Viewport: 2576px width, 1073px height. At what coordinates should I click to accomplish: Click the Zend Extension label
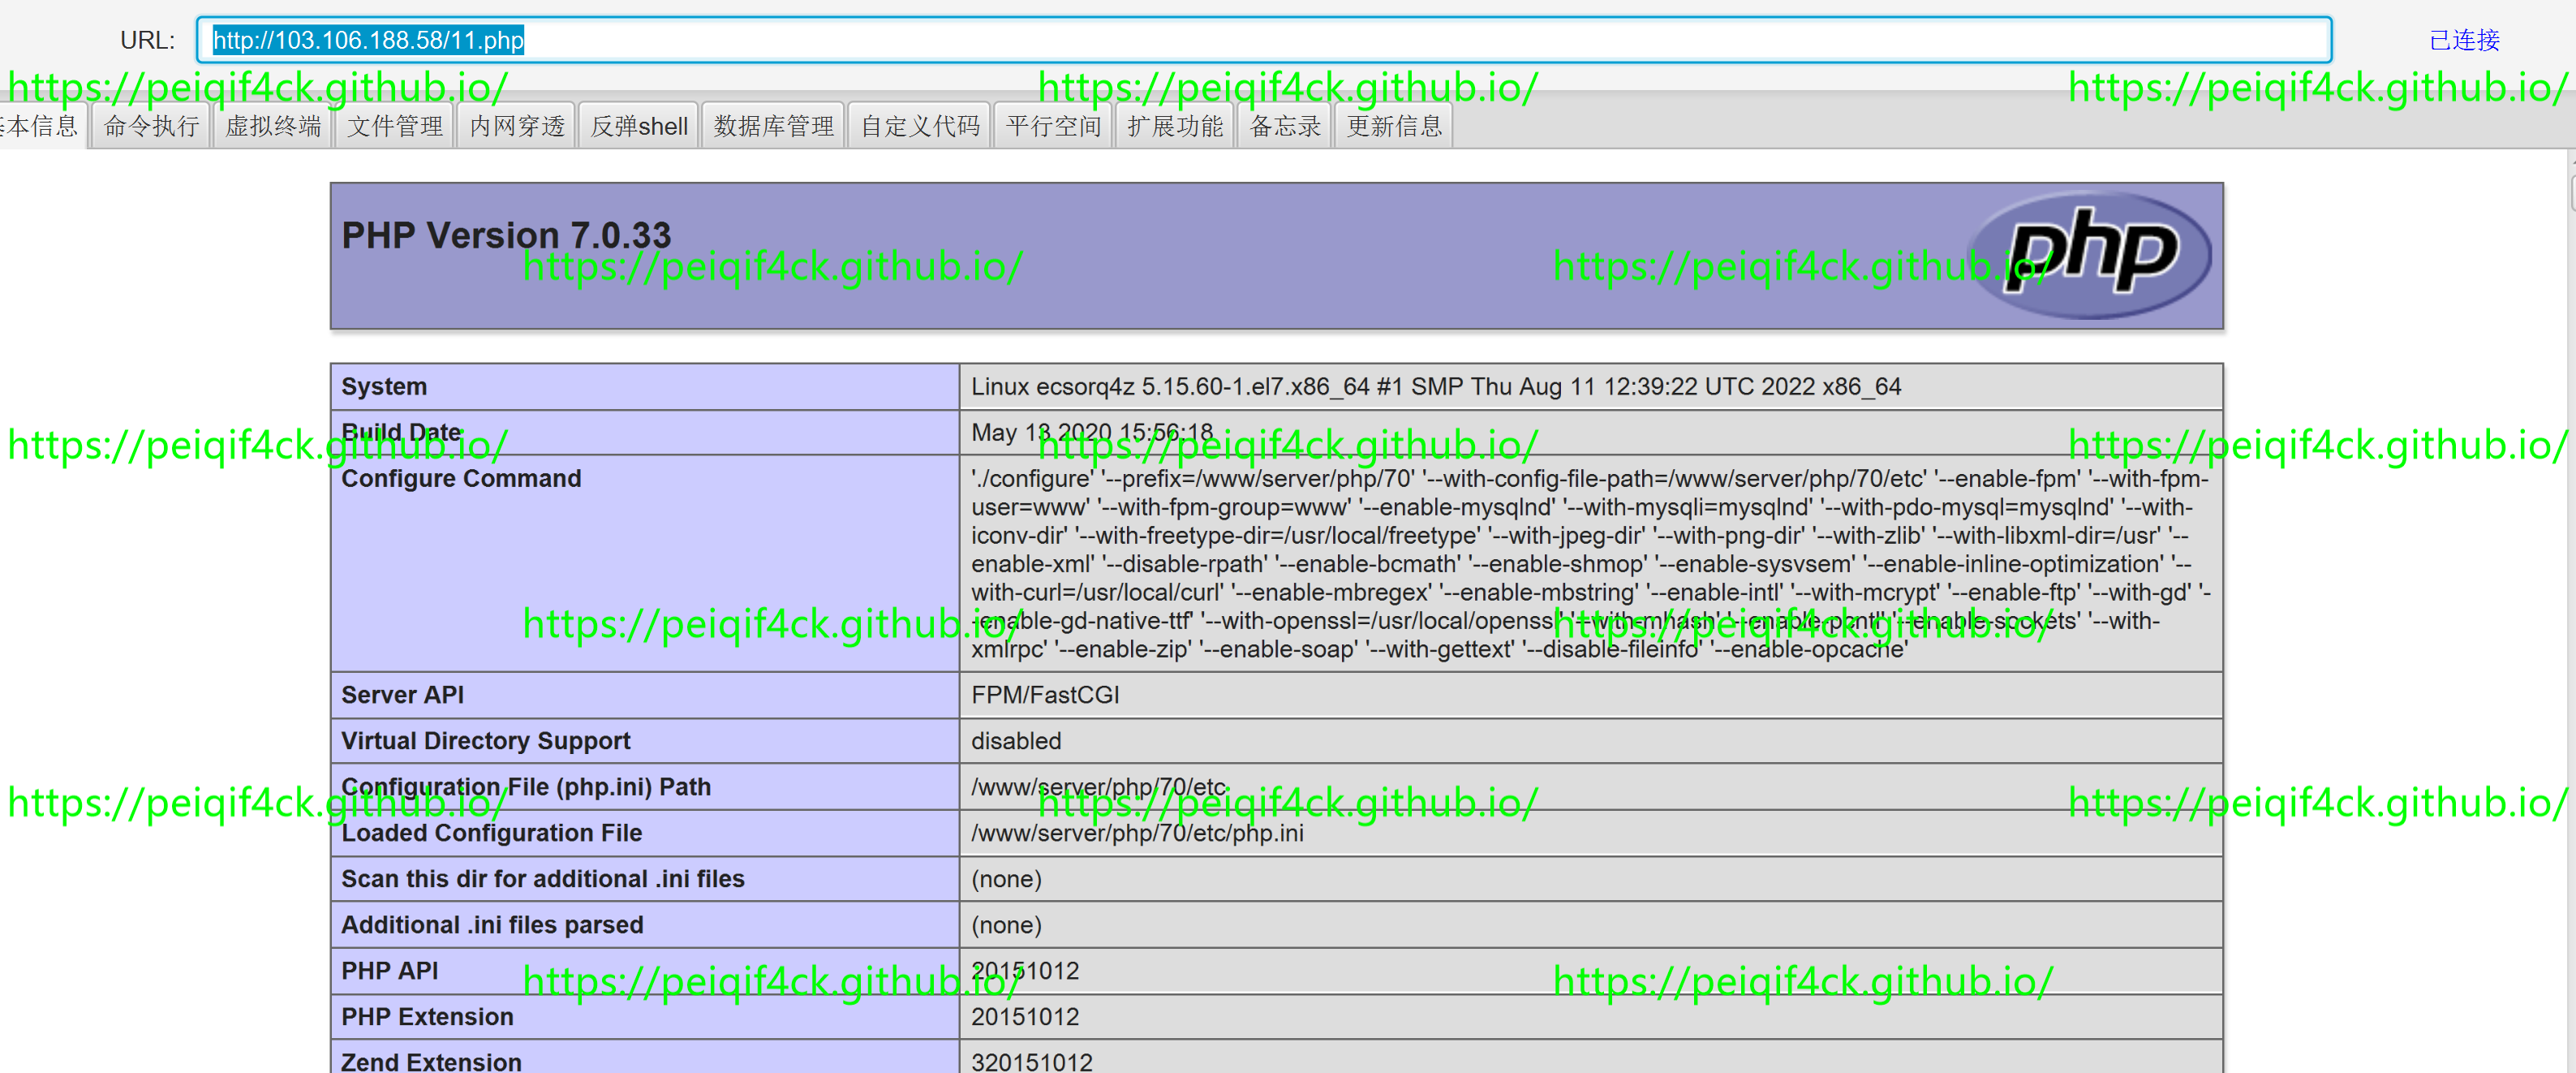pos(431,1061)
